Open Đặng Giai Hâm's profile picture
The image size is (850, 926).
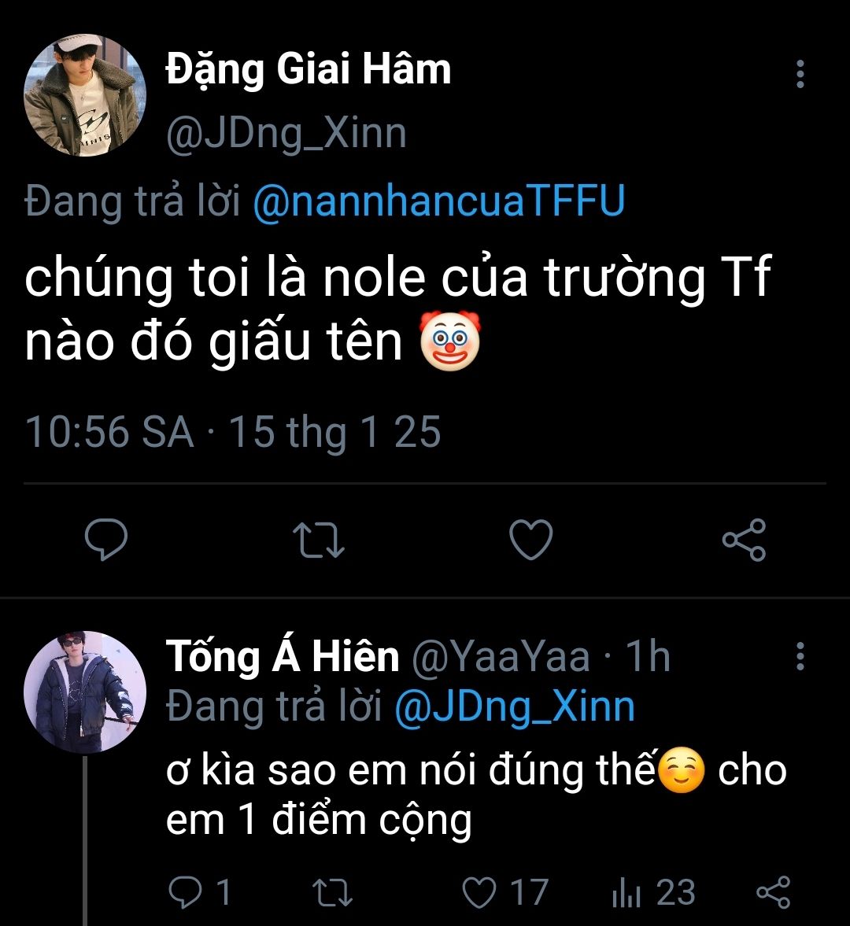click(85, 94)
